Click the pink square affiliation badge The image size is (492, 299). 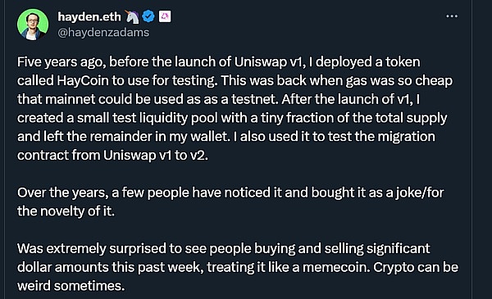165,16
